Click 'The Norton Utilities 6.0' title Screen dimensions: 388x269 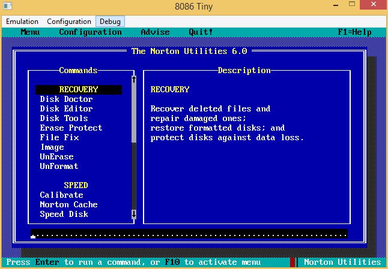pyautogui.click(x=189, y=52)
